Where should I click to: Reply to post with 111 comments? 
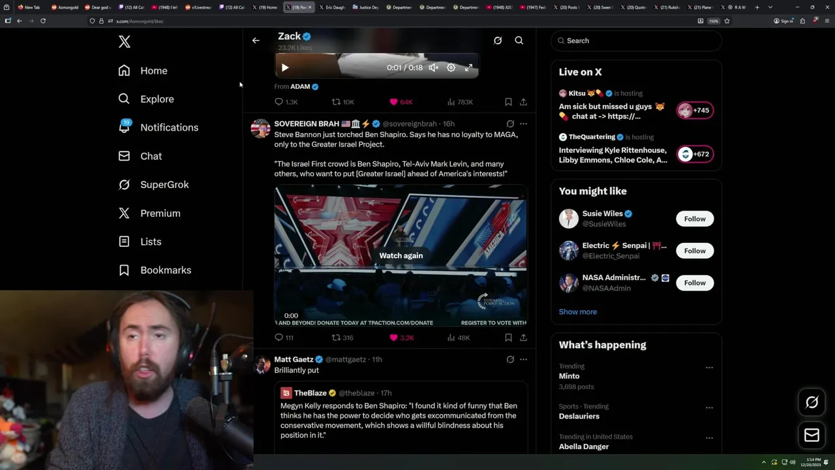pyautogui.click(x=284, y=337)
